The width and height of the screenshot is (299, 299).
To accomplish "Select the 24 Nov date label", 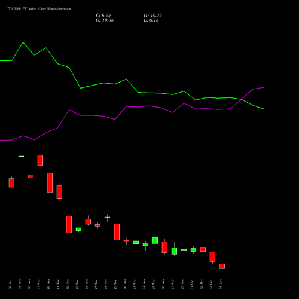I will click(x=144, y=285).
